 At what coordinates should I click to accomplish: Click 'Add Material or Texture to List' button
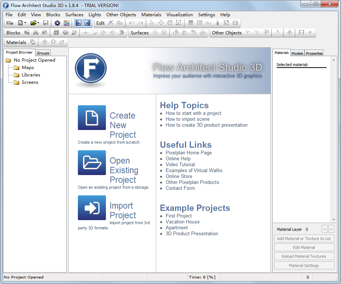point(304,239)
